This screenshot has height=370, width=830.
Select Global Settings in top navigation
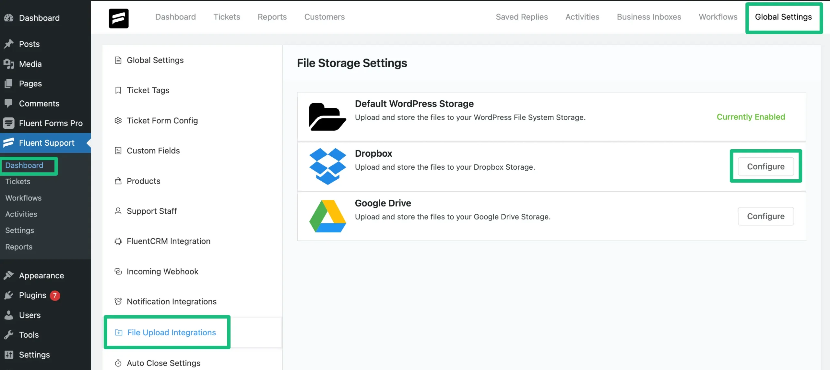[x=783, y=17]
